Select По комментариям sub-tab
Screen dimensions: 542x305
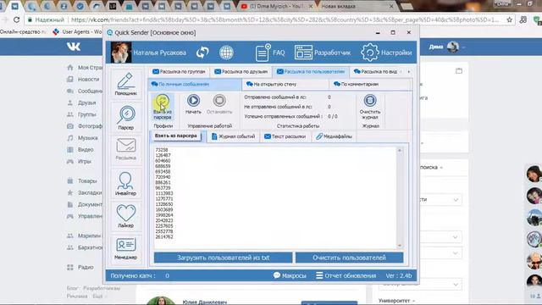point(370,84)
